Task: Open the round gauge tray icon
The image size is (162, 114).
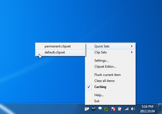Action: tap(94, 109)
